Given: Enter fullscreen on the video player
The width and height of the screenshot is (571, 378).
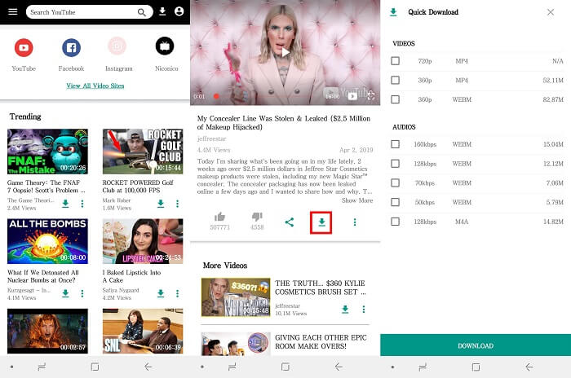Looking at the screenshot, I should point(370,95).
